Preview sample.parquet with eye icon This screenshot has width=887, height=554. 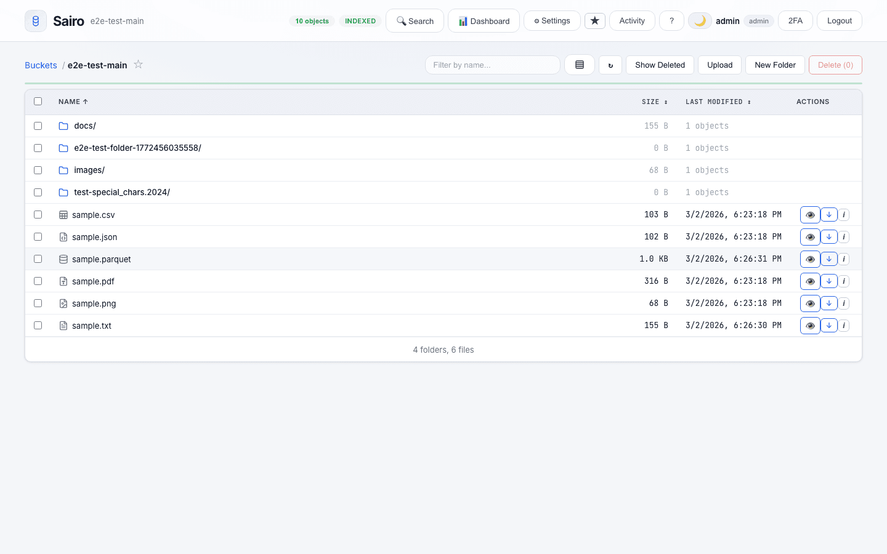click(x=810, y=259)
